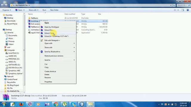
Task: Open Viber from the taskbar
Action: pos(30,104)
